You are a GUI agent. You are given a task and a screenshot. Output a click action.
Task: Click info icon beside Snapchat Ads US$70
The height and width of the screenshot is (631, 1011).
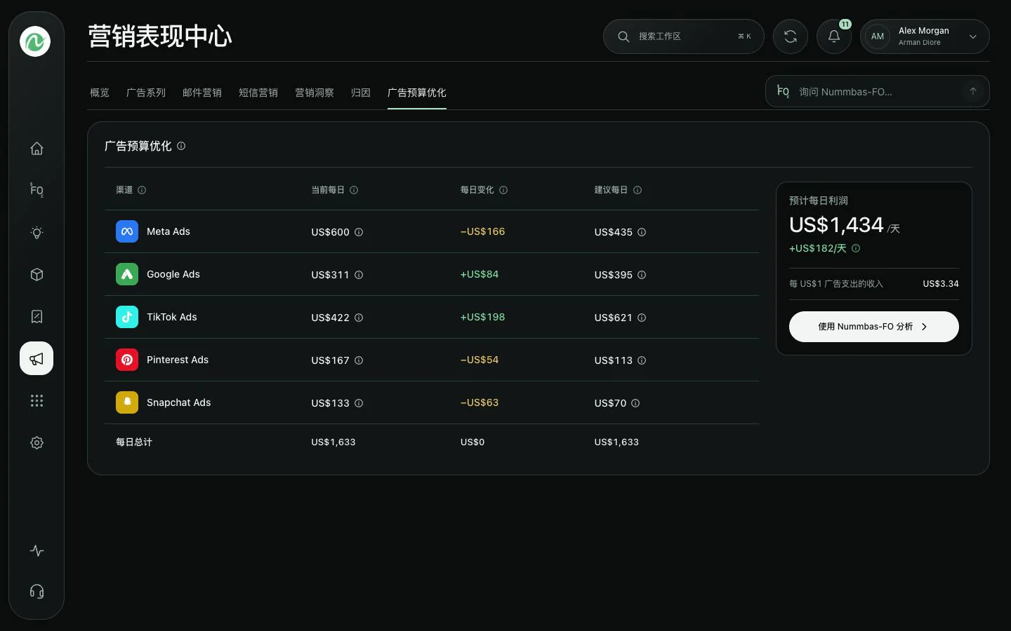click(635, 403)
